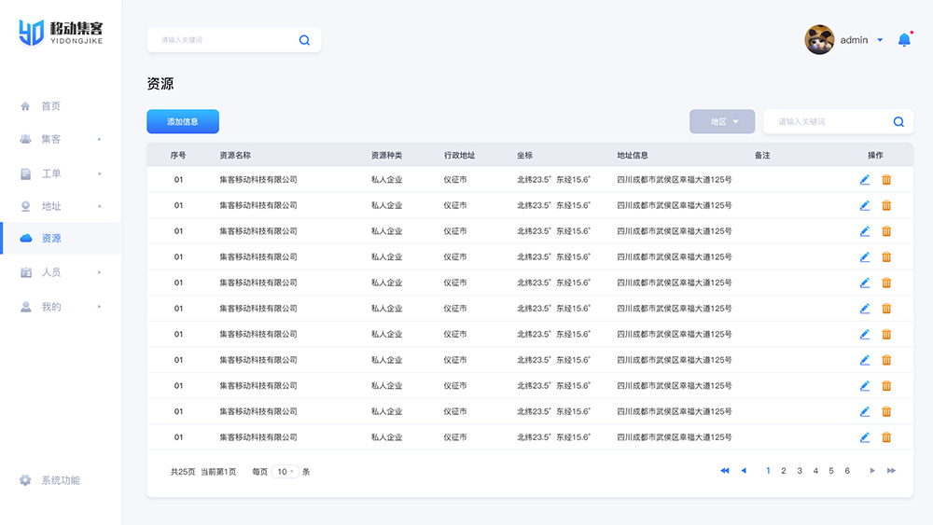Image resolution: width=933 pixels, height=525 pixels.
Task: Open 系统功能 via the gear icon
Action: point(26,480)
